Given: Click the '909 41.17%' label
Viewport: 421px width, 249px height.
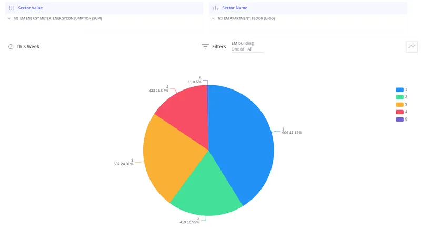Looking at the screenshot, I should tap(292, 133).
